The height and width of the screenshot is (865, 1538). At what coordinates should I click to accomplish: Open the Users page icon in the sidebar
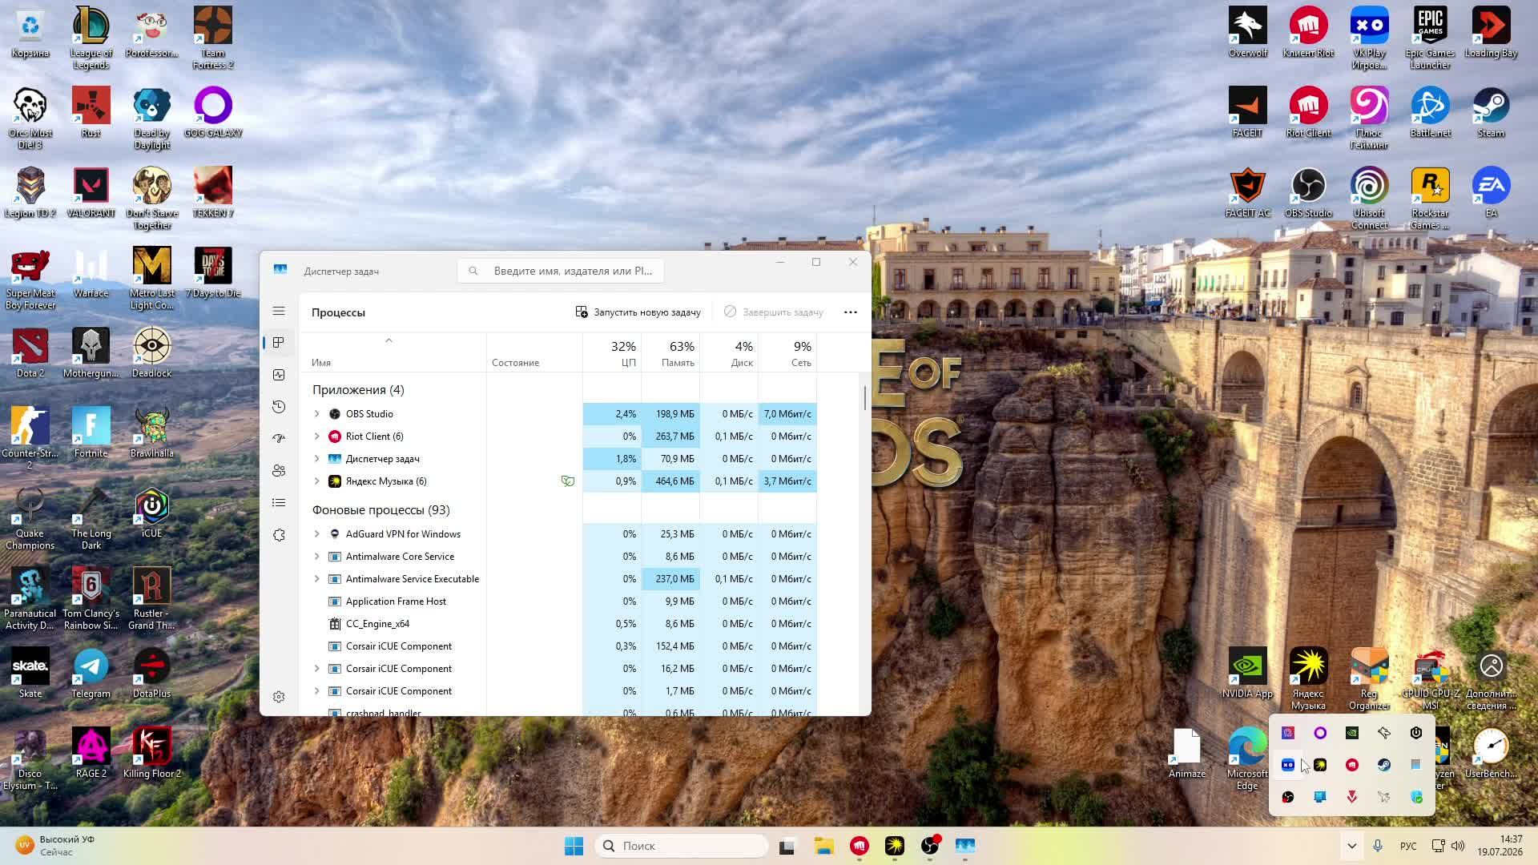point(279,471)
